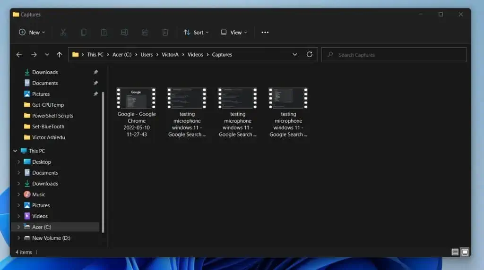484x270 pixels.
Task: Switch to details list view layout
Action: pyautogui.click(x=455, y=252)
